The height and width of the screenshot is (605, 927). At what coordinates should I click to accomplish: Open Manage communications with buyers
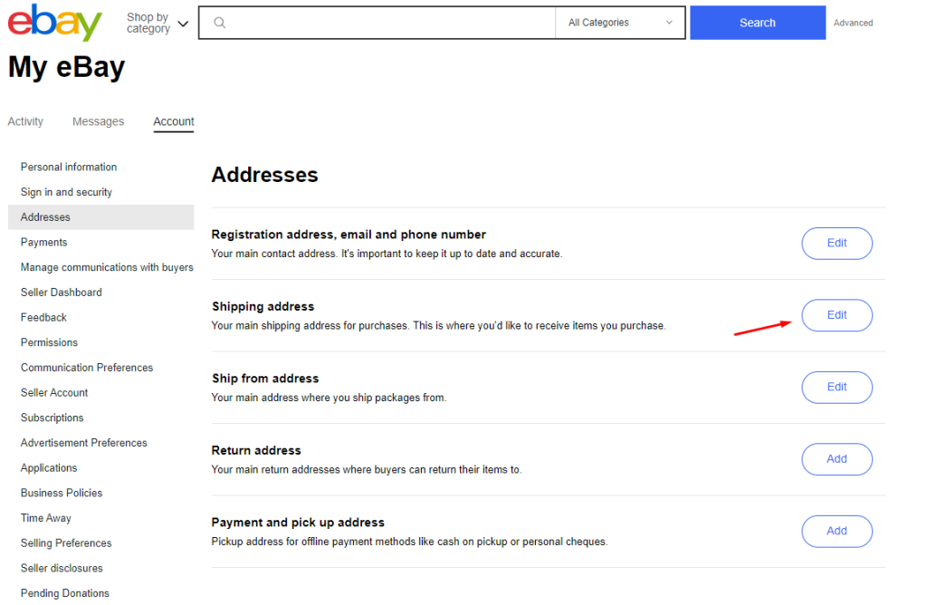[x=107, y=267]
